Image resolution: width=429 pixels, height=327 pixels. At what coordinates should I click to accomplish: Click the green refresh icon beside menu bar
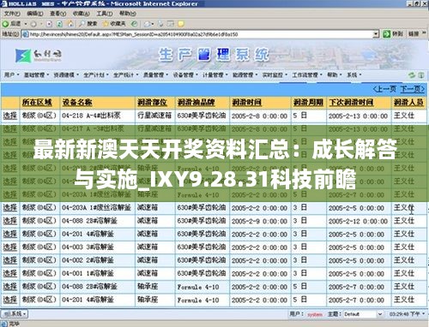[x=412, y=75]
